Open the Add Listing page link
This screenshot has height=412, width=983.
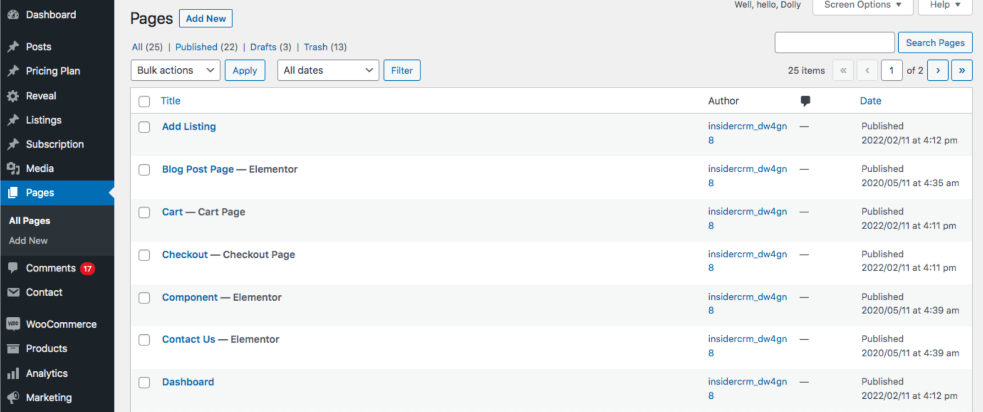tap(189, 126)
